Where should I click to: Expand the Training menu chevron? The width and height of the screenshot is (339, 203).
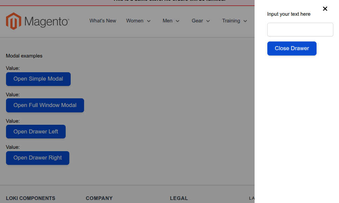coord(245,21)
